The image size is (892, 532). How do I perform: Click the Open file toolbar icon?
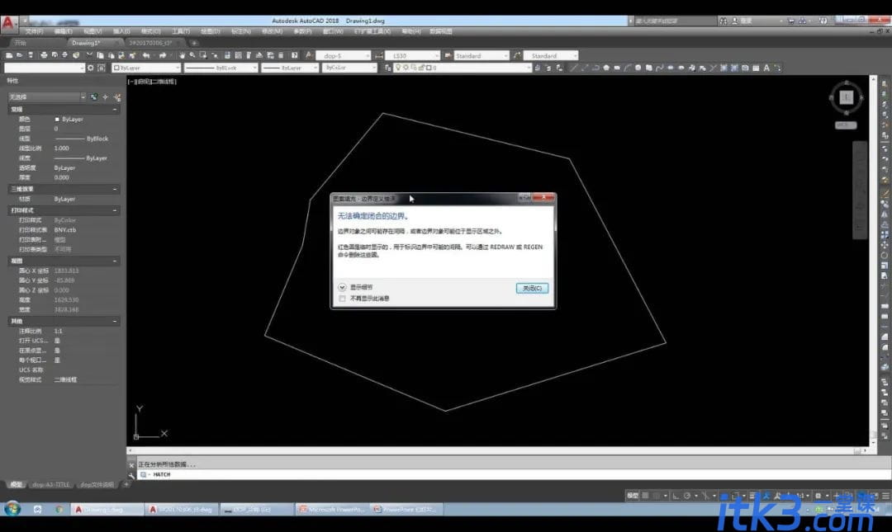click(x=19, y=55)
